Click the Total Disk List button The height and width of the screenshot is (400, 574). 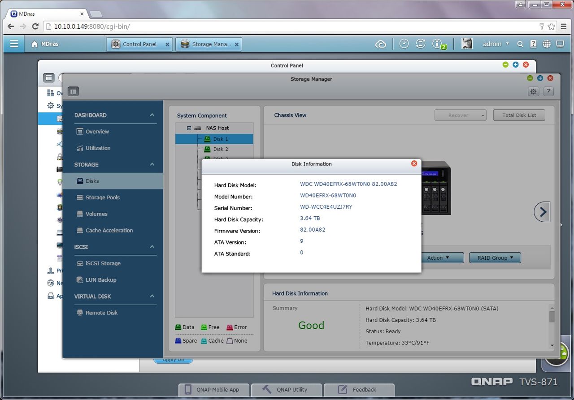click(519, 115)
